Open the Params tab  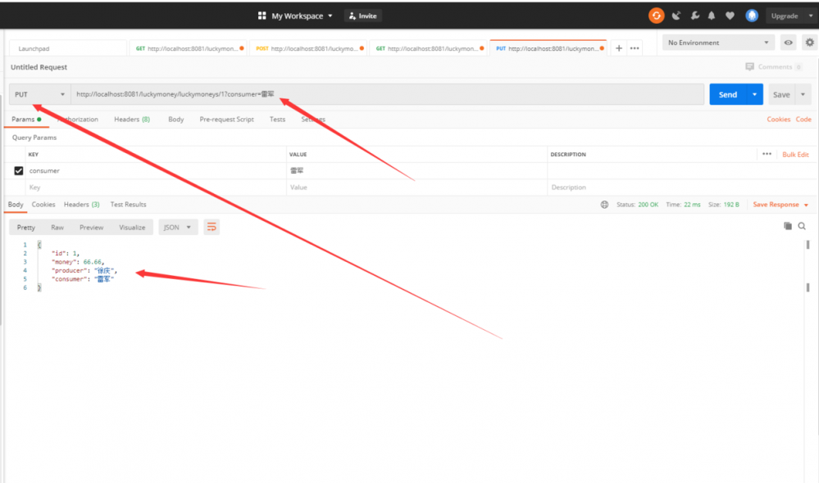pyautogui.click(x=26, y=119)
